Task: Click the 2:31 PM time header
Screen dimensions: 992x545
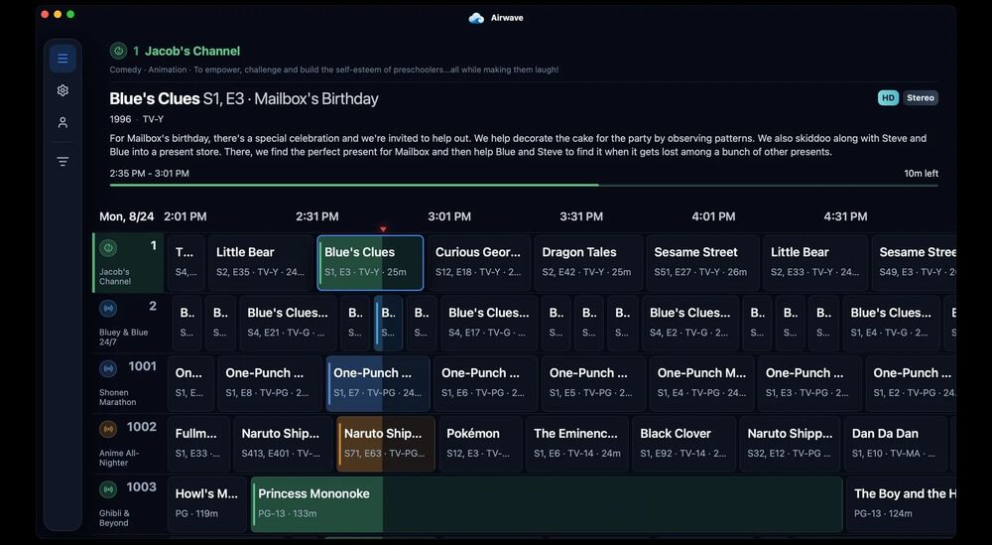Action: [x=317, y=216]
